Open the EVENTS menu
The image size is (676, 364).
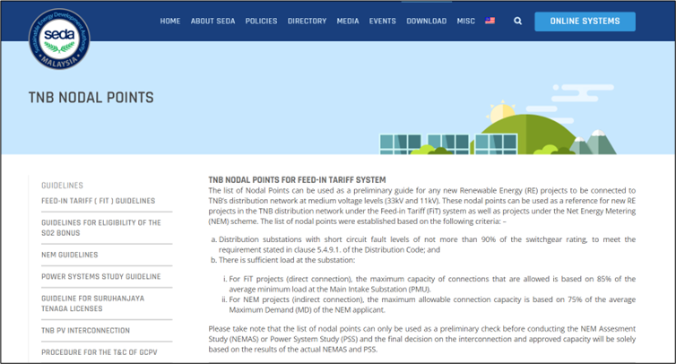point(383,21)
